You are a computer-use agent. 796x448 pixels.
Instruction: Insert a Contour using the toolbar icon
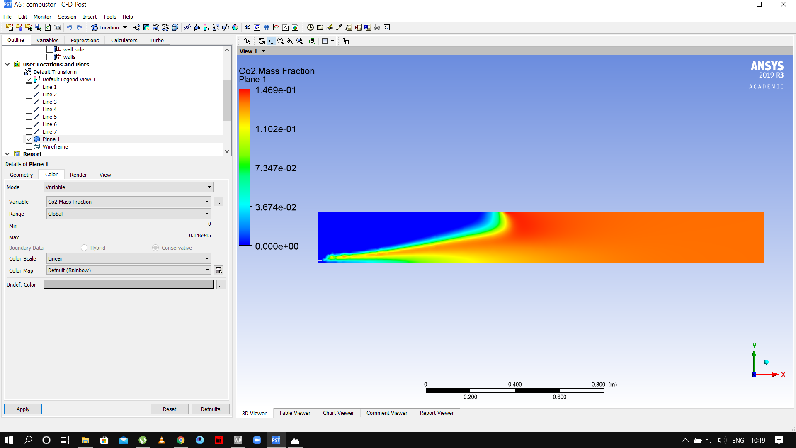(x=146, y=27)
